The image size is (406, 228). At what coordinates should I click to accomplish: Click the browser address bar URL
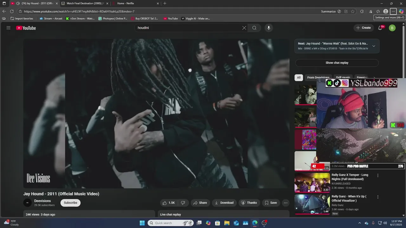(x=79, y=11)
